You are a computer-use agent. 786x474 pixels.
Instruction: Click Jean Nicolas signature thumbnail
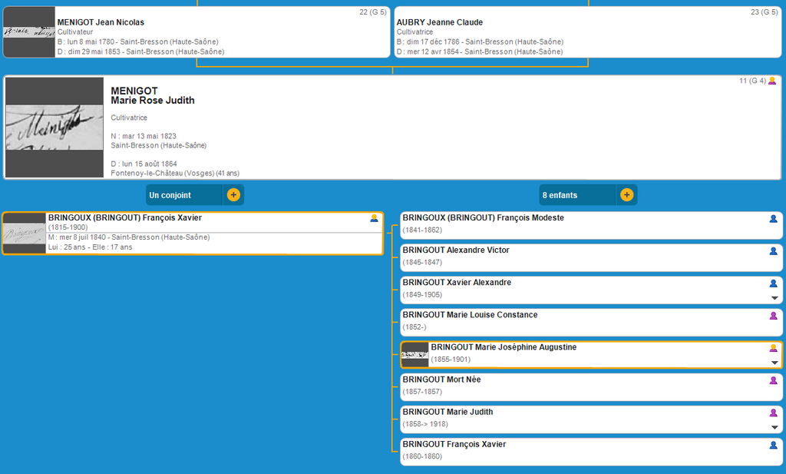29,32
